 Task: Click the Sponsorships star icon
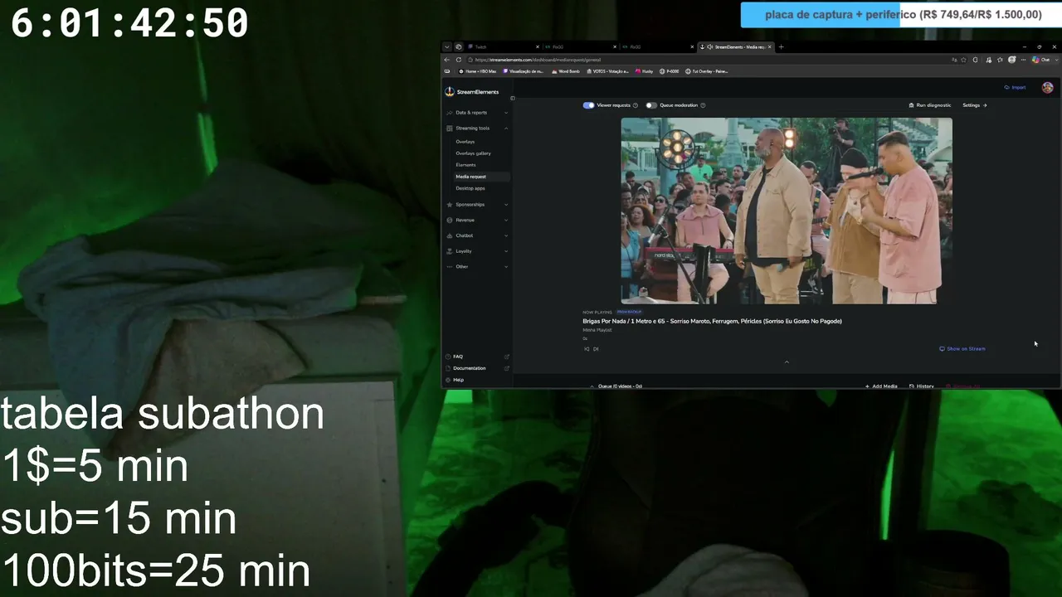449,205
